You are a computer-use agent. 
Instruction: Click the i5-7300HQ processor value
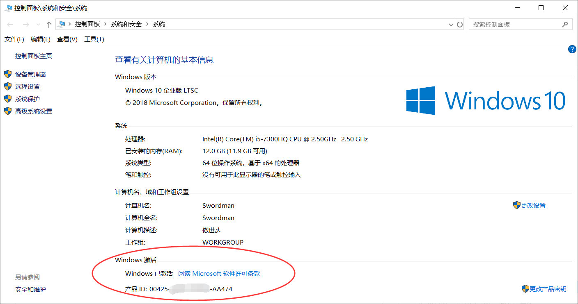coord(285,139)
